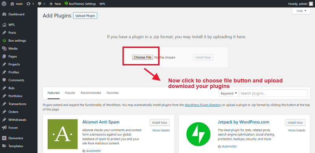315x153 pixels.
Task: Click Install Now next to file chooser
Action: click(203, 57)
